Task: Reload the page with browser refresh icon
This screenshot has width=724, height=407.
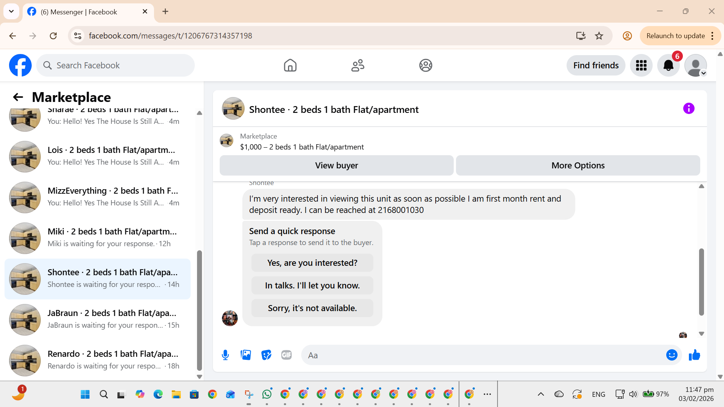Action: pos(53,36)
